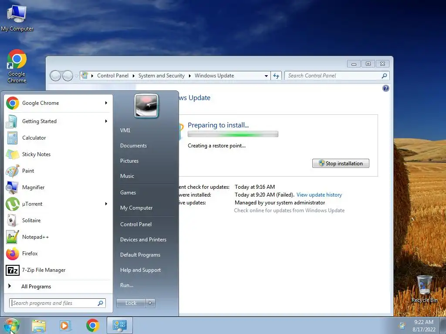Click the Windows Update tray icon
The image size is (446, 334).
click(402, 325)
